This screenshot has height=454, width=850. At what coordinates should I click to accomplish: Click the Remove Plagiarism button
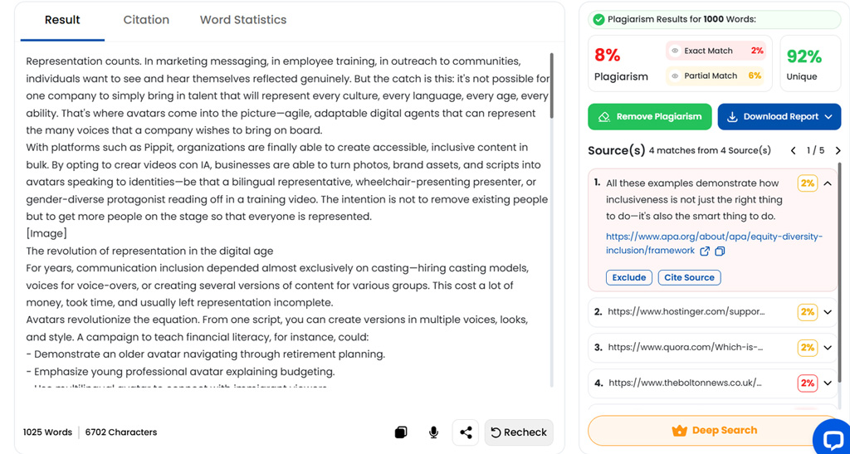(x=649, y=116)
